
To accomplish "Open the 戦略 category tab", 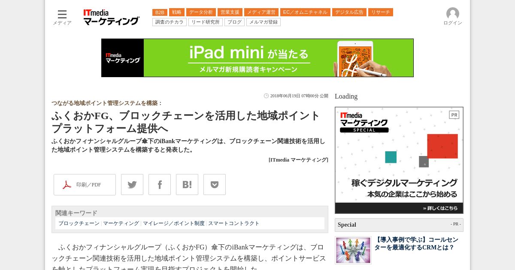I will (177, 12).
